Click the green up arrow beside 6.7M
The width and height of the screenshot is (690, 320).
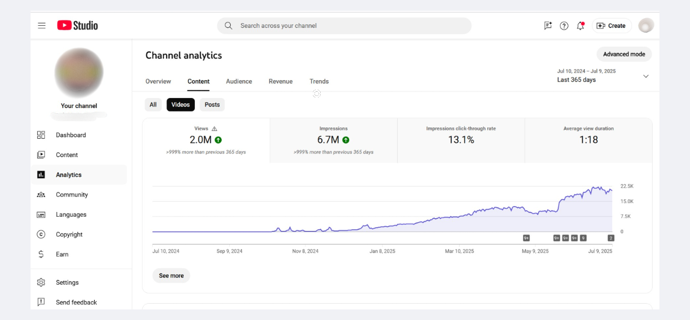[x=346, y=140]
